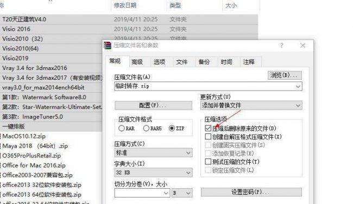
Task: Select folder Visio2010(64)
Action: tap(21, 49)
